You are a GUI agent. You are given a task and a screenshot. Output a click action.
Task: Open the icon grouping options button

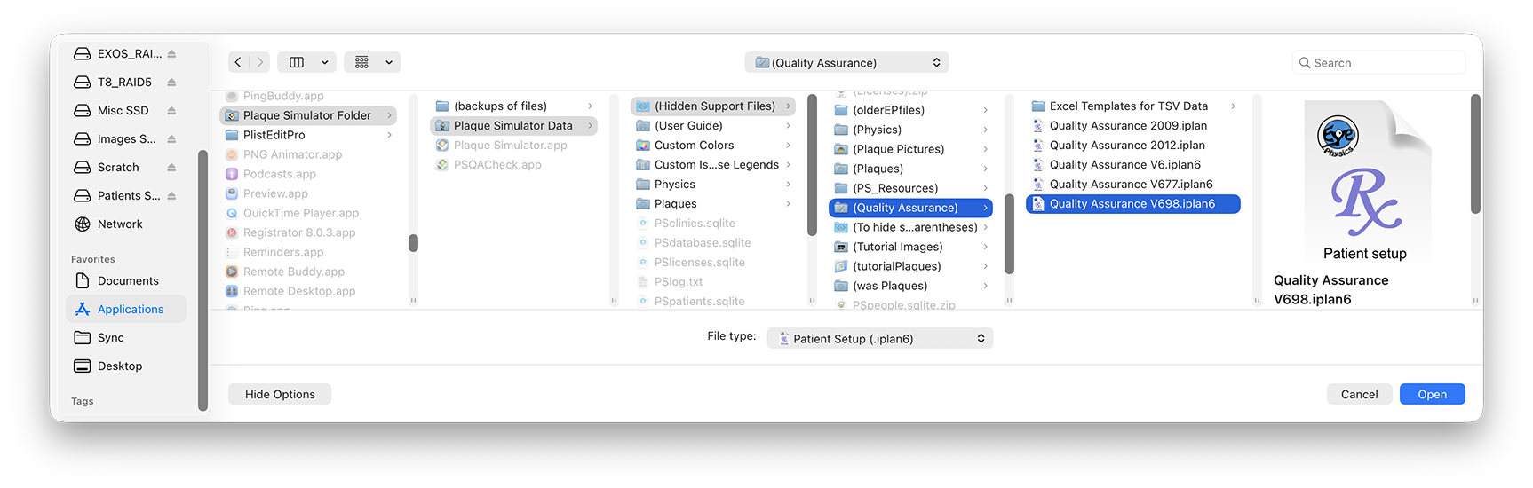click(x=372, y=62)
